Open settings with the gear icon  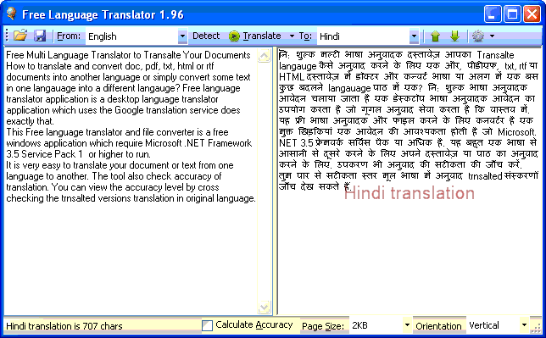(x=478, y=36)
